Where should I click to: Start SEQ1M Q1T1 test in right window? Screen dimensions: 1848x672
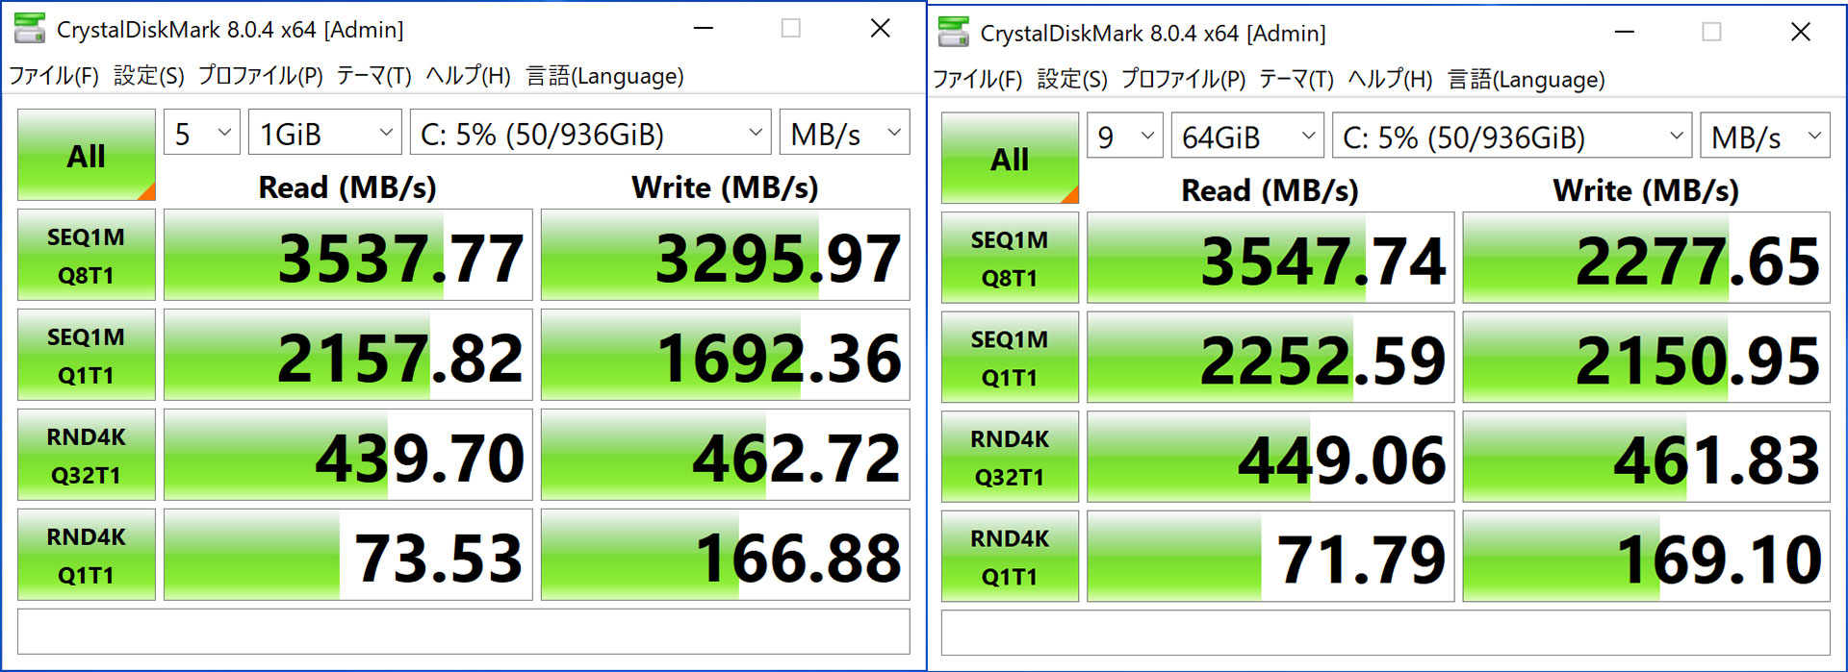(x=1010, y=358)
